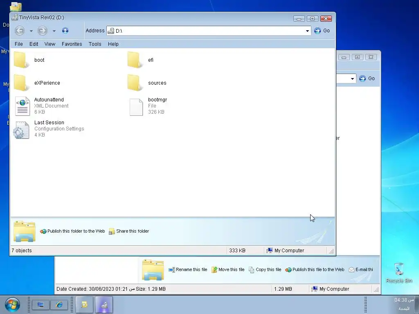Open the Start menu orb
419x314 pixels.
point(12,305)
